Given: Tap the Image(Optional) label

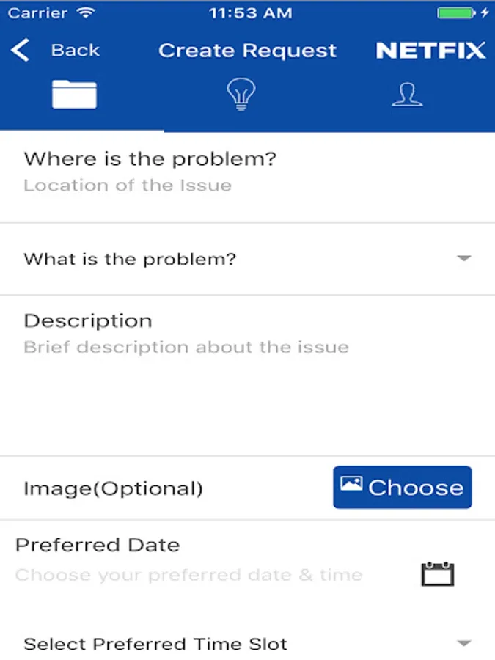Looking at the screenshot, I should (113, 488).
